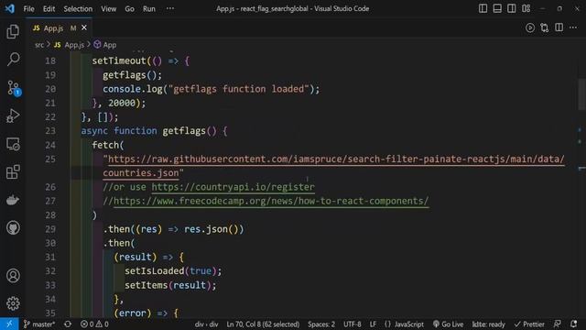Place cursor on setIsLoaded(true) line
Image resolution: width=586 pixels, height=330 pixels.
(x=173, y=271)
